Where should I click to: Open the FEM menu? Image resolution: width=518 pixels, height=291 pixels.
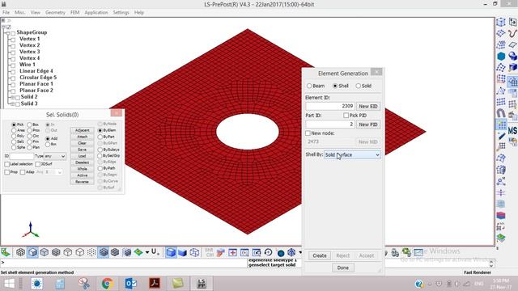(x=75, y=13)
